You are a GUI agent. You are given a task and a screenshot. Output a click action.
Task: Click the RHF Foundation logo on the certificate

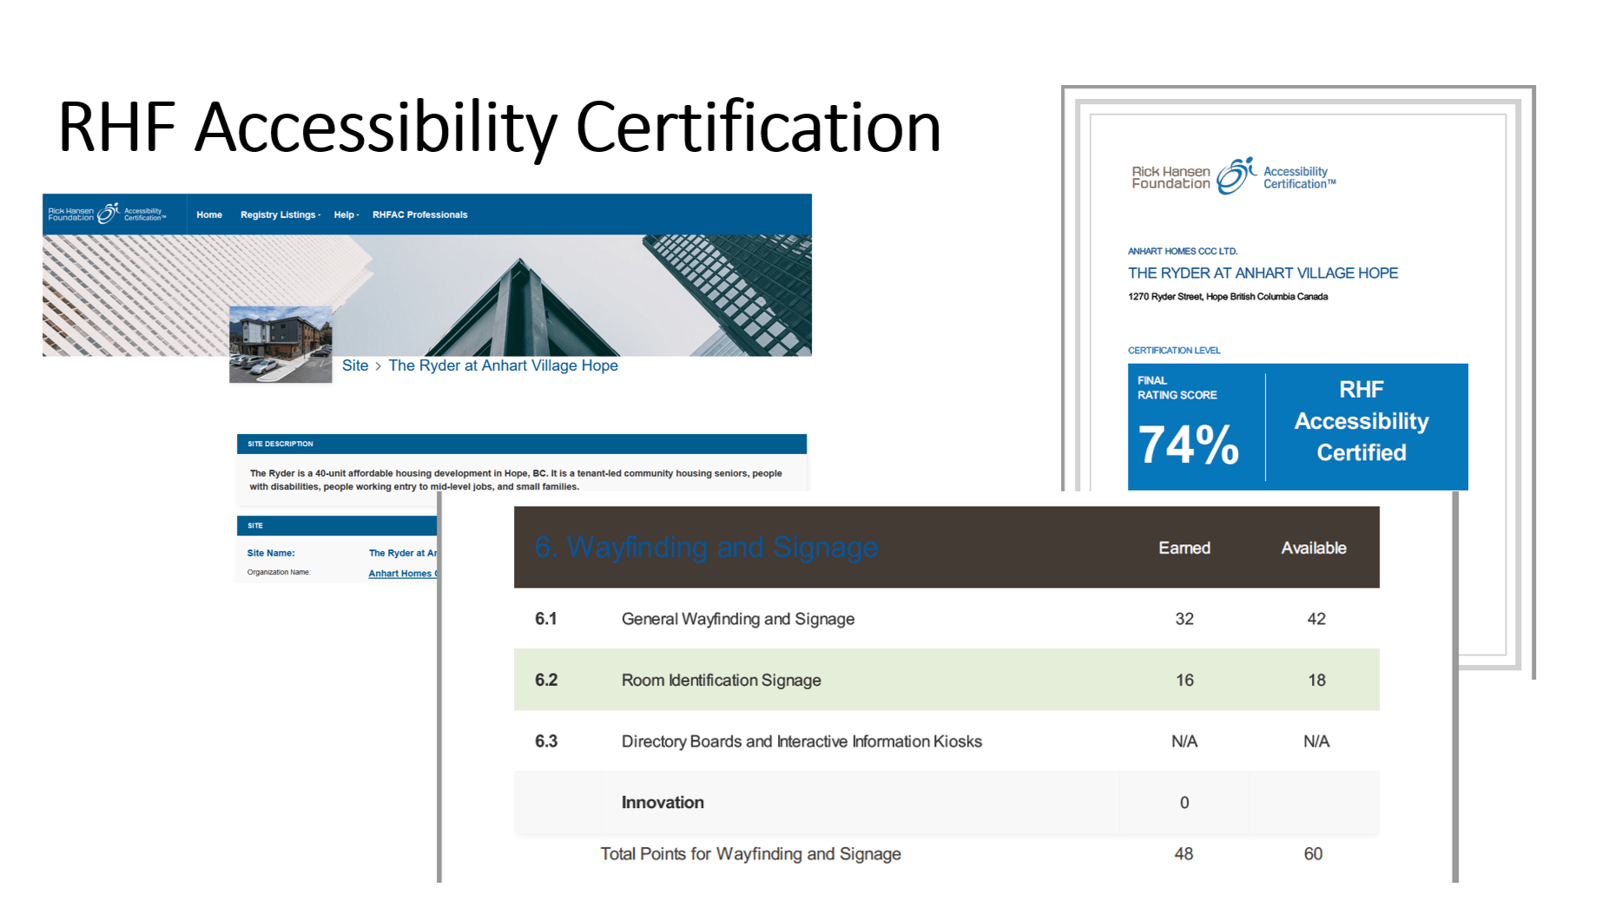(x=1170, y=176)
